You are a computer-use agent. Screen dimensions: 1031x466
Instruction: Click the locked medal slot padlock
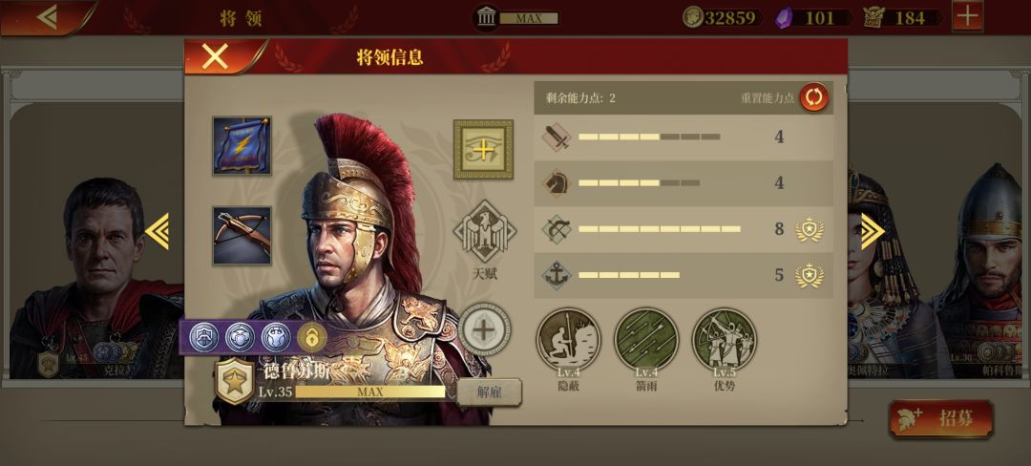pyautogui.click(x=311, y=337)
